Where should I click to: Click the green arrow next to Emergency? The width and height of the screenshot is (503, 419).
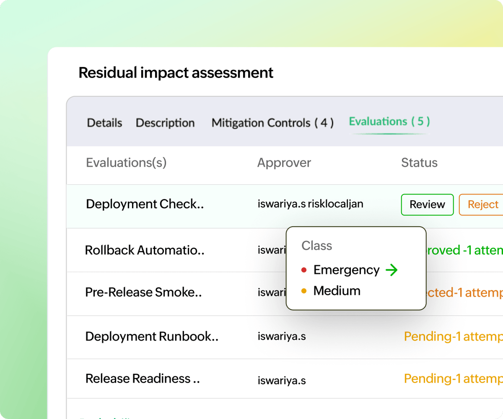pos(392,270)
